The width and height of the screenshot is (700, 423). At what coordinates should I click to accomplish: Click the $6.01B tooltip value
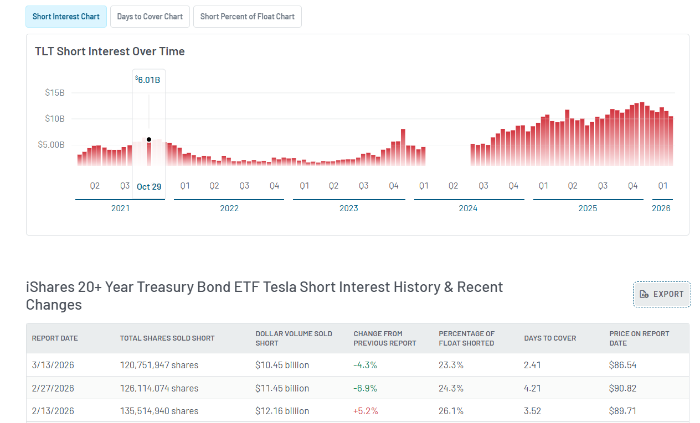[x=148, y=79]
